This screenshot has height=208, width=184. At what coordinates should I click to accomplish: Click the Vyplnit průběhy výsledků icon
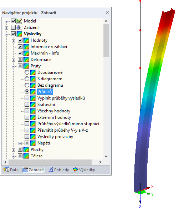pyautogui.click(x=33, y=98)
